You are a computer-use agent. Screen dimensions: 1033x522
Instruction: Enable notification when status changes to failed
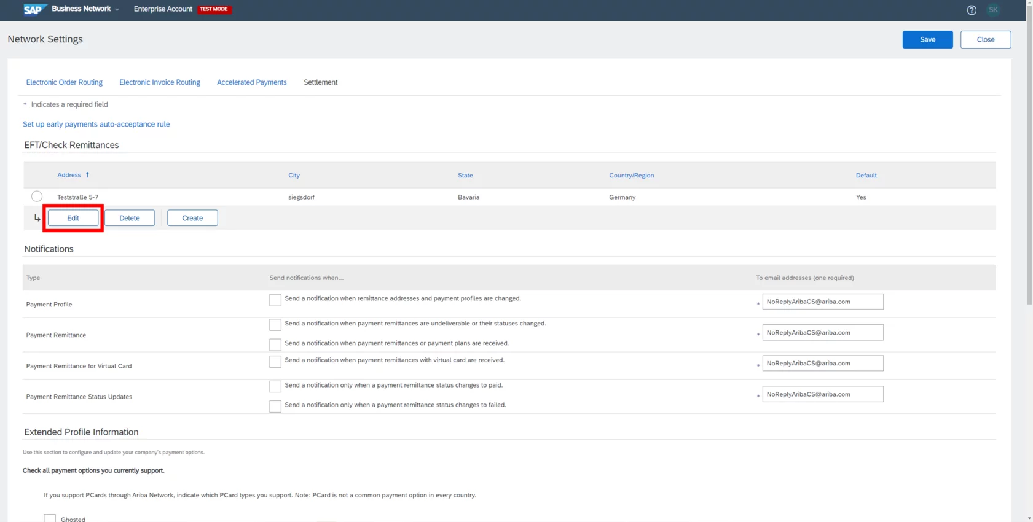point(275,406)
